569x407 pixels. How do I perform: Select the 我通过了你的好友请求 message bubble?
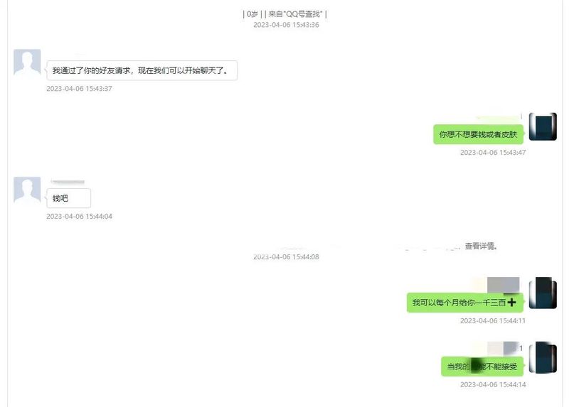click(x=142, y=70)
